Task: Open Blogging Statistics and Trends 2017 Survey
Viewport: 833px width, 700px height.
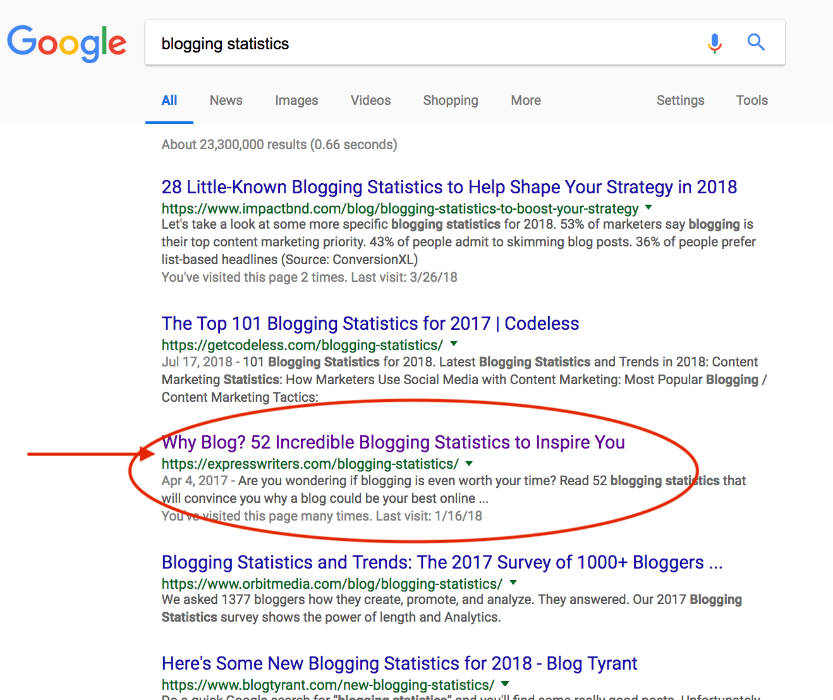Action: click(x=442, y=562)
